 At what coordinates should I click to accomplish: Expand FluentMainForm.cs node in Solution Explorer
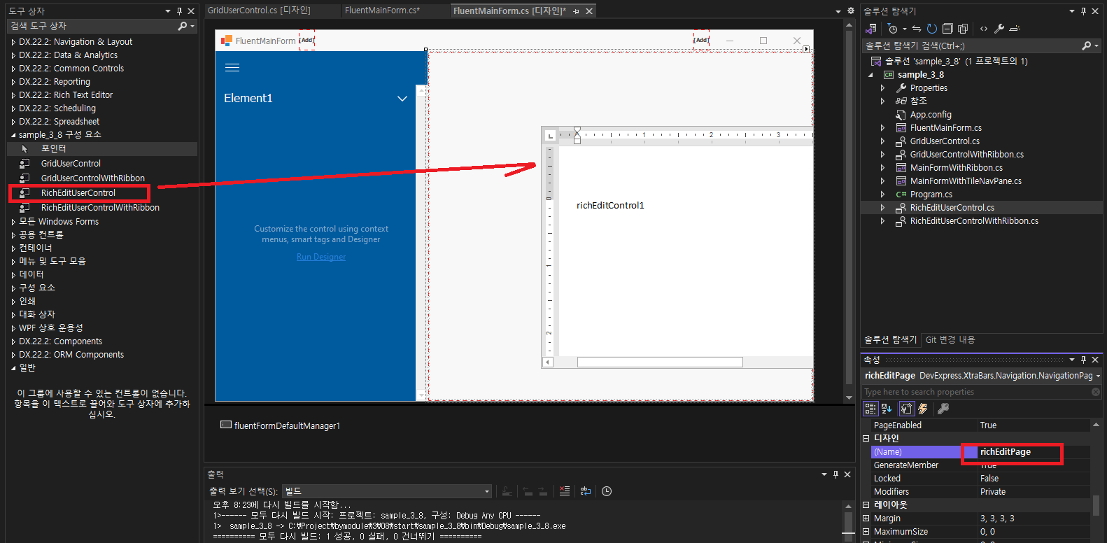click(882, 128)
